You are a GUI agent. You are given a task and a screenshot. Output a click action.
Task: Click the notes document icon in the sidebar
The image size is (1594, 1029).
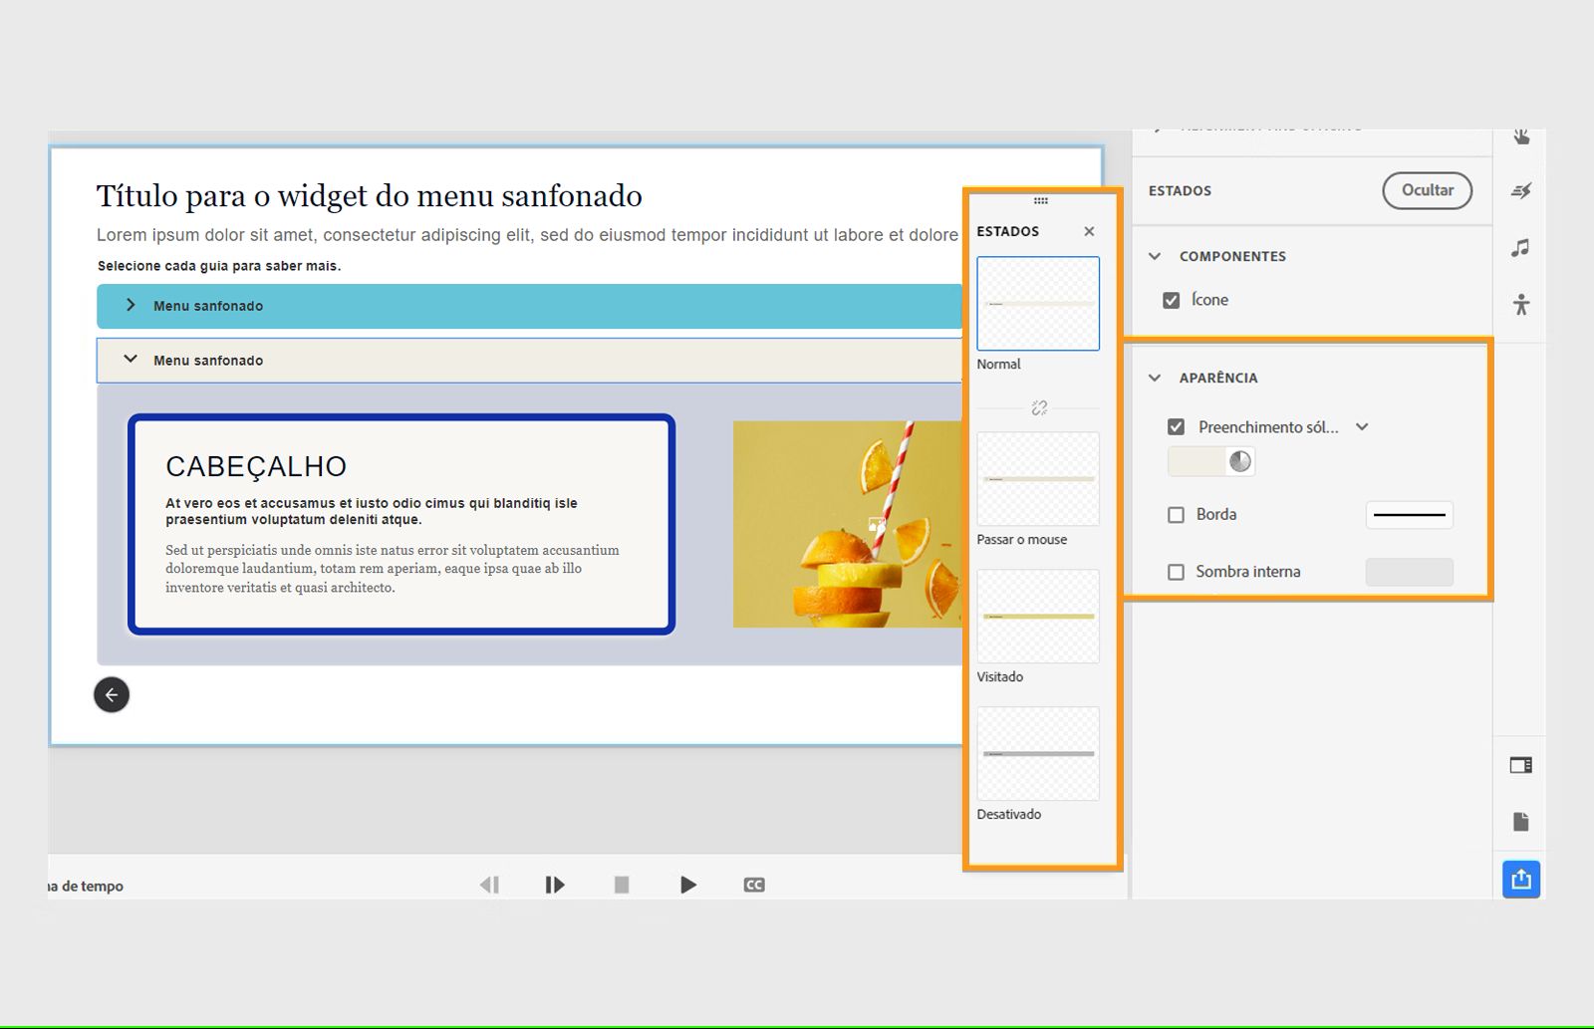(x=1521, y=821)
